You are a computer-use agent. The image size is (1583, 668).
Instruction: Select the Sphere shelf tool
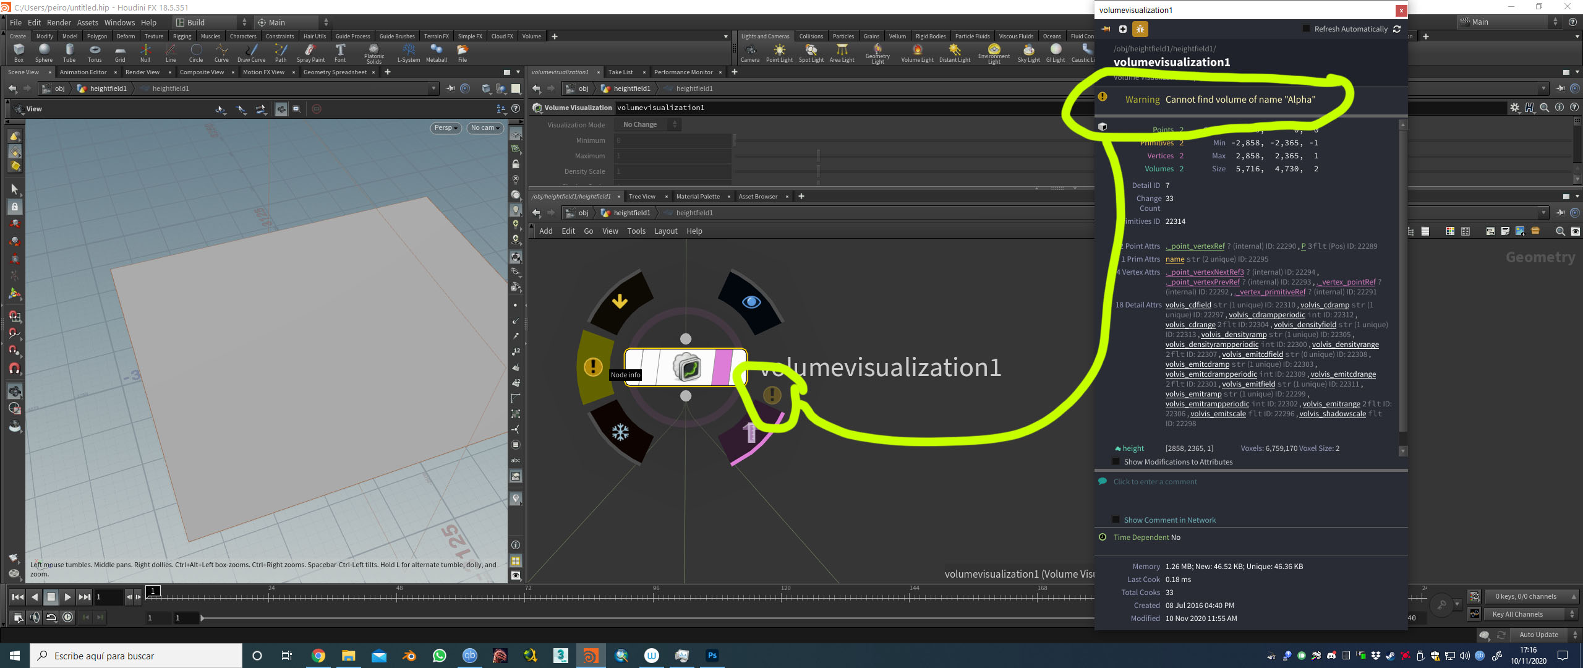point(43,53)
